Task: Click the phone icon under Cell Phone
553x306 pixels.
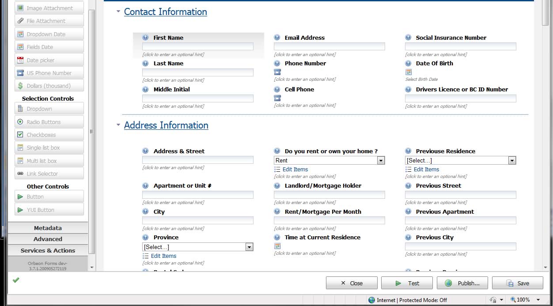Action: tap(277, 98)
